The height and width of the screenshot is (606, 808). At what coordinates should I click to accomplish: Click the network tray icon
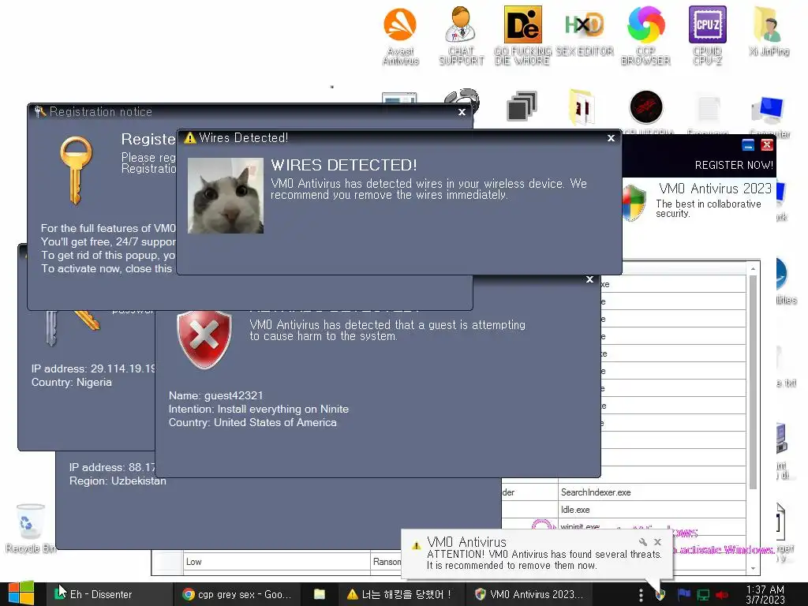pos(703,595)
